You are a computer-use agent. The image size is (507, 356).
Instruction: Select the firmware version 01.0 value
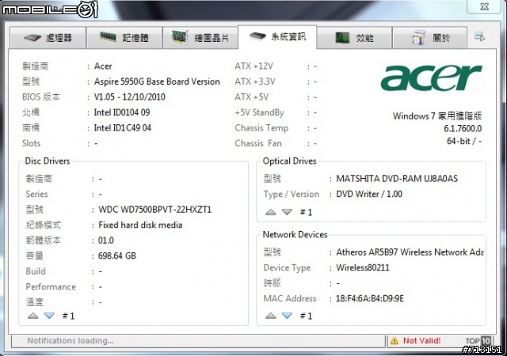(106, 240)
